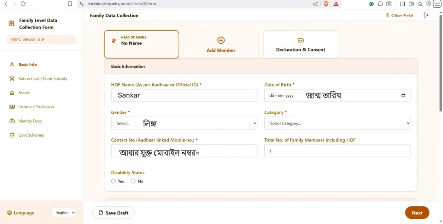443x224 pixels.
Task: Select Yes for Disability Status
Action: (x=114, y=181)
